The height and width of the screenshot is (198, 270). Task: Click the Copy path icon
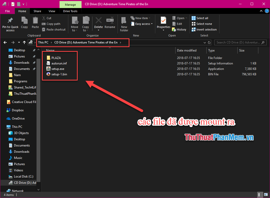tap(51, 24)
